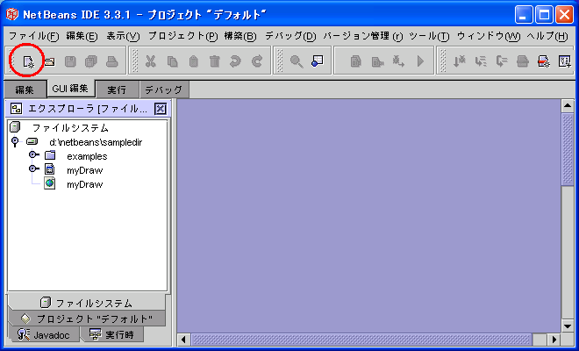Click the horizontal scrollbar right arrow
Screen dimensions: 579x351
click(554, 340)
